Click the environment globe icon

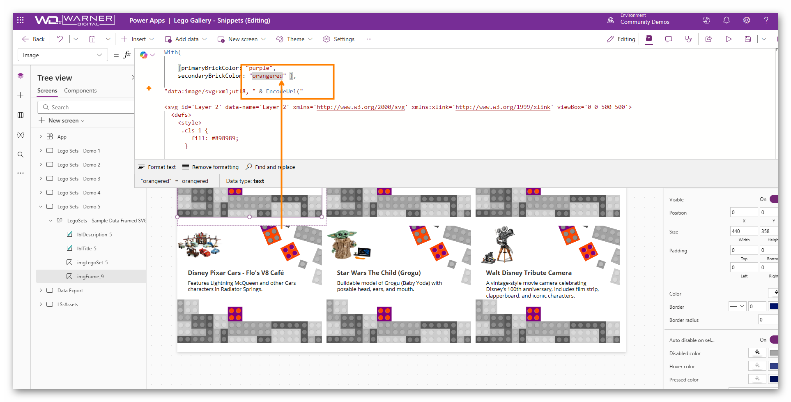[x=611, y=20]
